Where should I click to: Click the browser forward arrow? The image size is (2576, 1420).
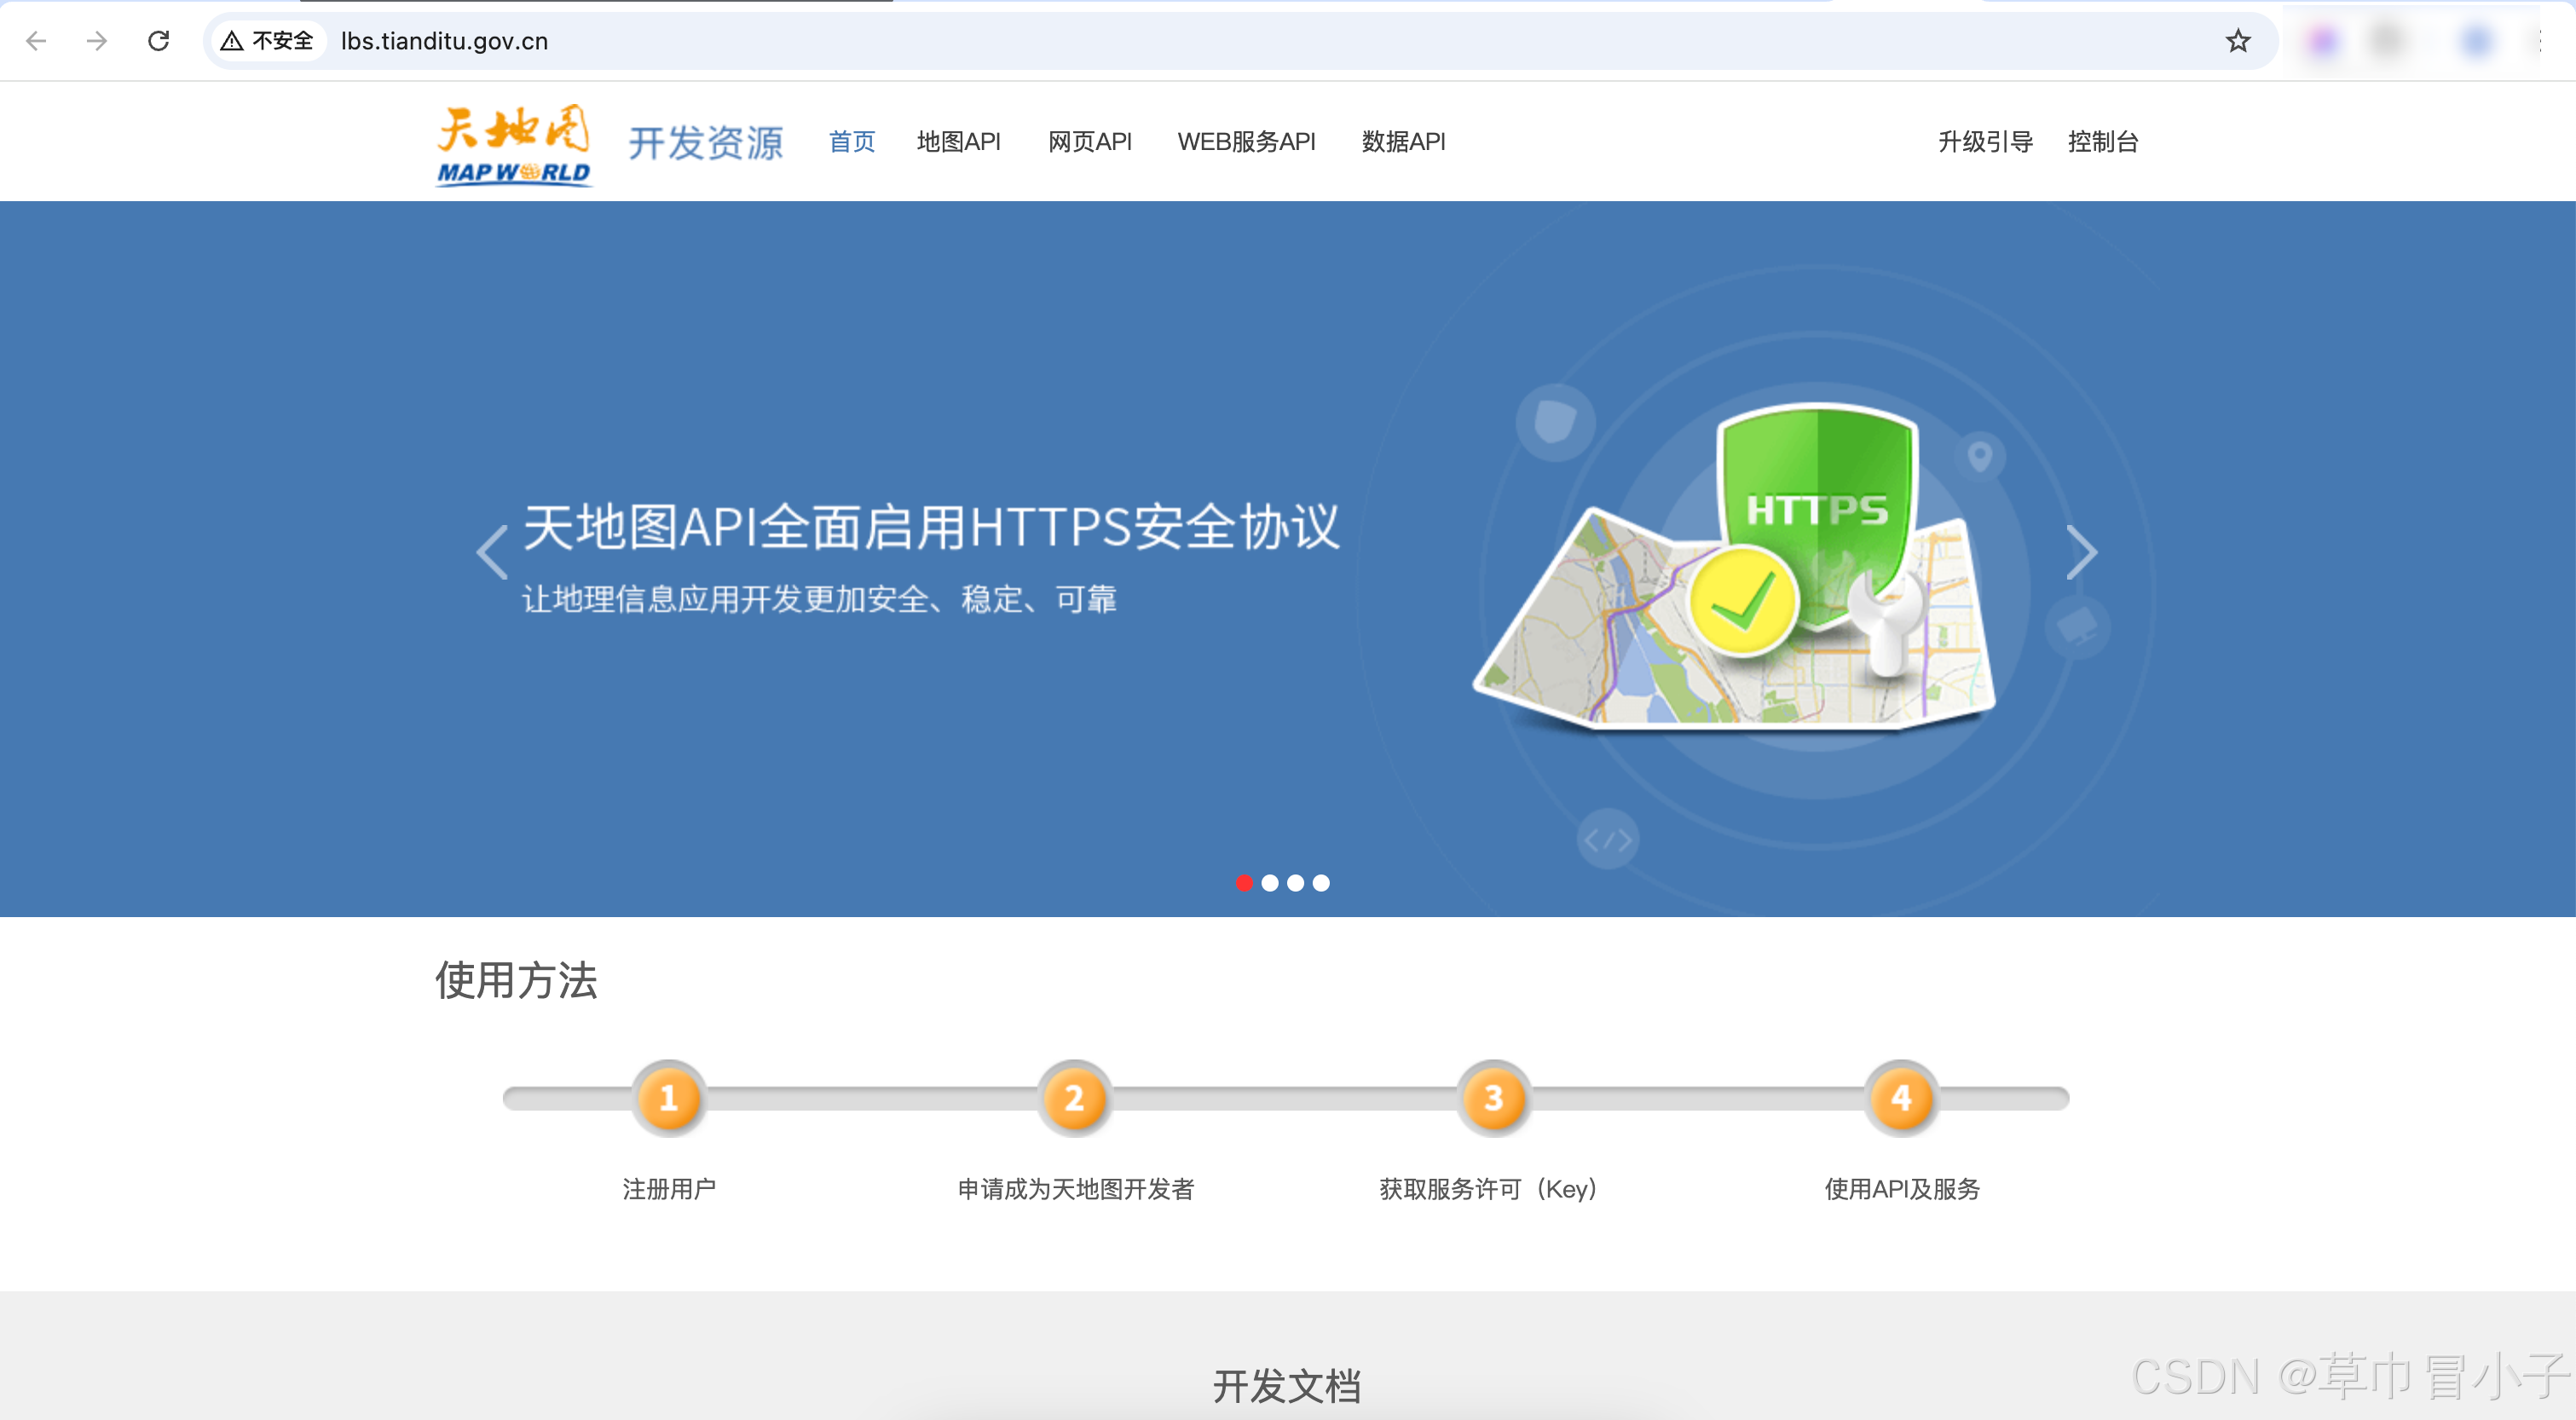pos(97,41)
